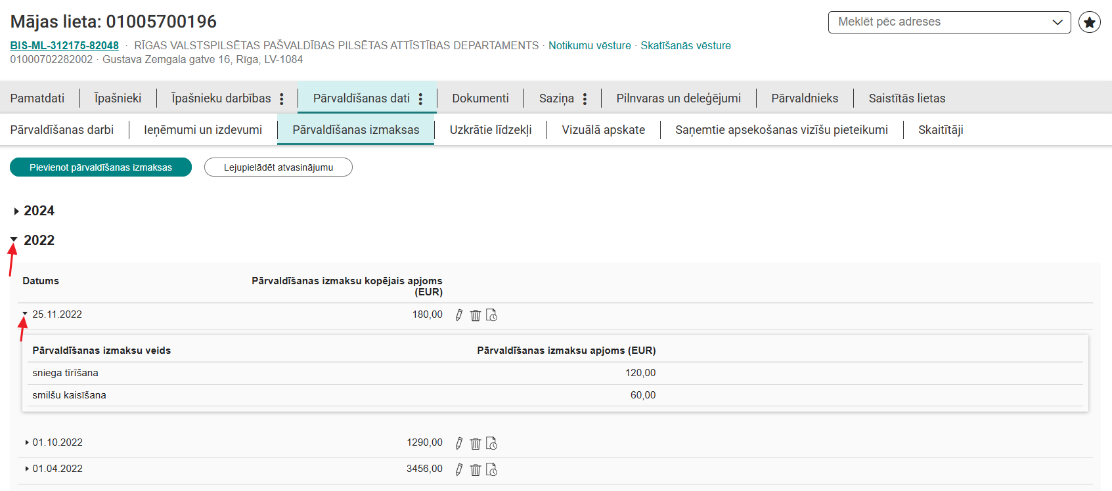Open the Īpašnieki tab
This screenshot has height=491, width=1112.
point(118,98)
